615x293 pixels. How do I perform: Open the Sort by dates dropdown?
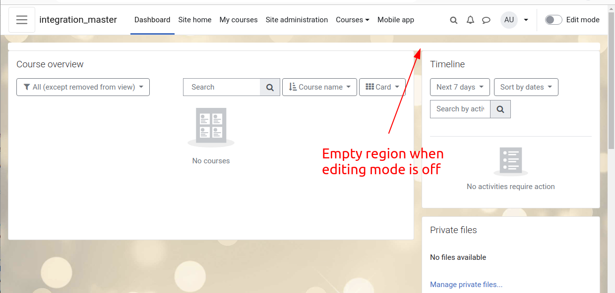526,87
